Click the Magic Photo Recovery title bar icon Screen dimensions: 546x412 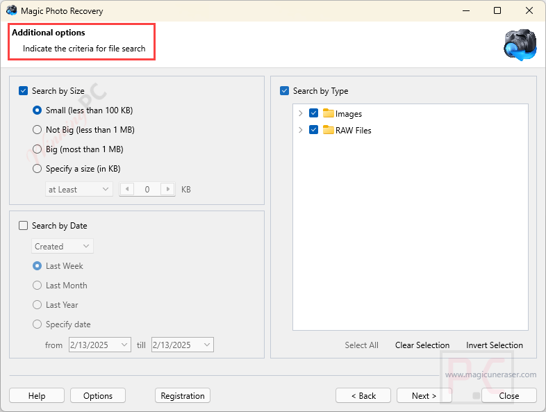point(12,10)
